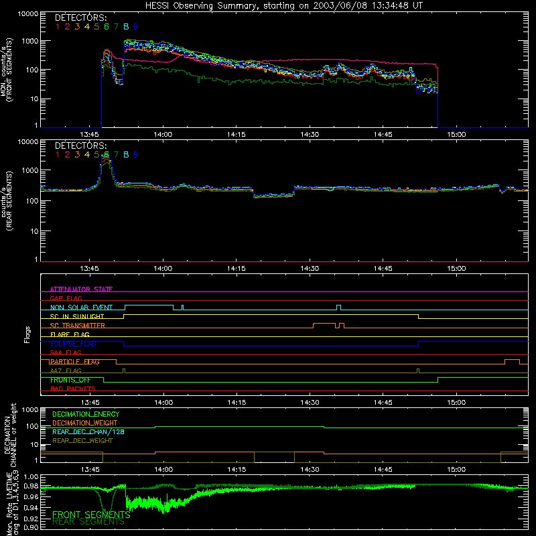Click the ECLIPSE_FLAG label

coord(73,344)
